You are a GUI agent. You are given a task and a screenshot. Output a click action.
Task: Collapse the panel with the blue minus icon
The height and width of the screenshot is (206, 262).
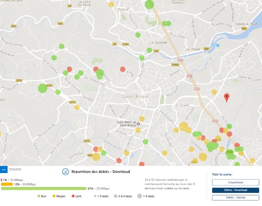(4, 169)
